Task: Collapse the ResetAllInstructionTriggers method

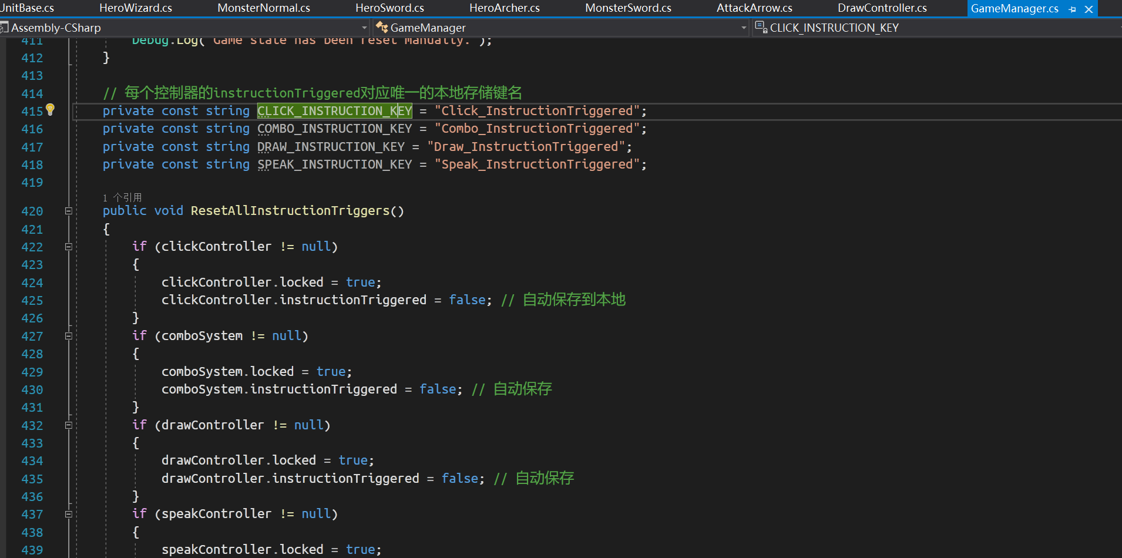Action: pyautogui.click(x=68, y=211)
